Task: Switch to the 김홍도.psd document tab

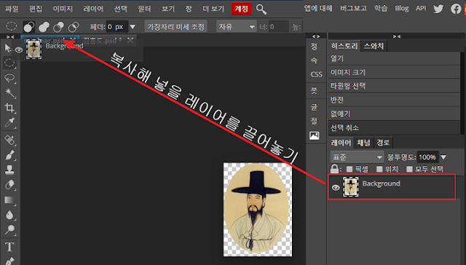Action: 102,40
